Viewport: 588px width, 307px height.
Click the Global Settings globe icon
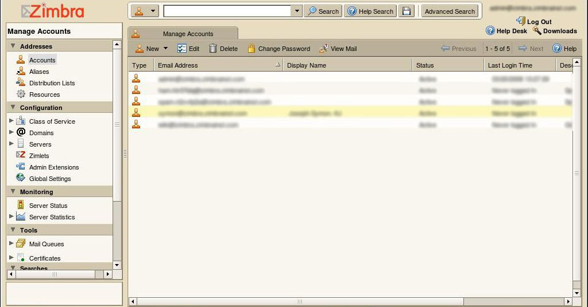click(x=21, y=178)
